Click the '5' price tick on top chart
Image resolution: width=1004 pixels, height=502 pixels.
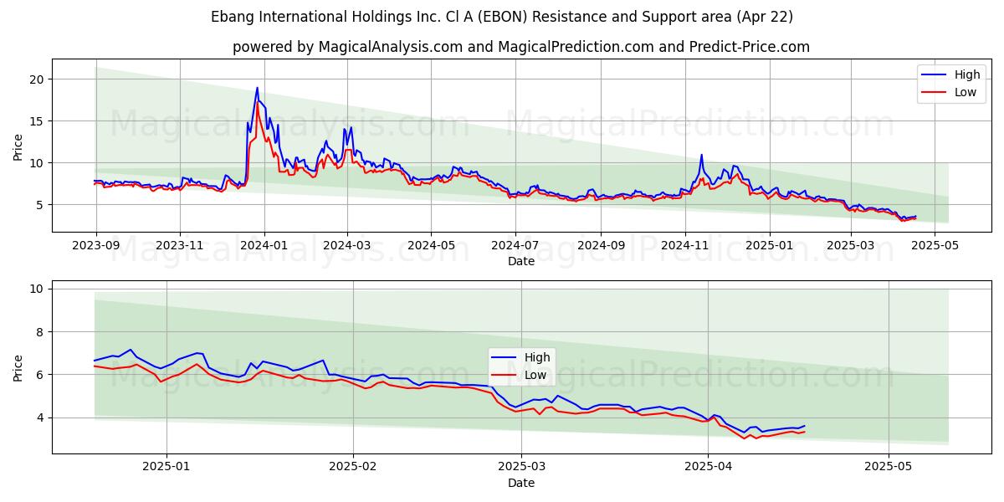tap(41, 204)
